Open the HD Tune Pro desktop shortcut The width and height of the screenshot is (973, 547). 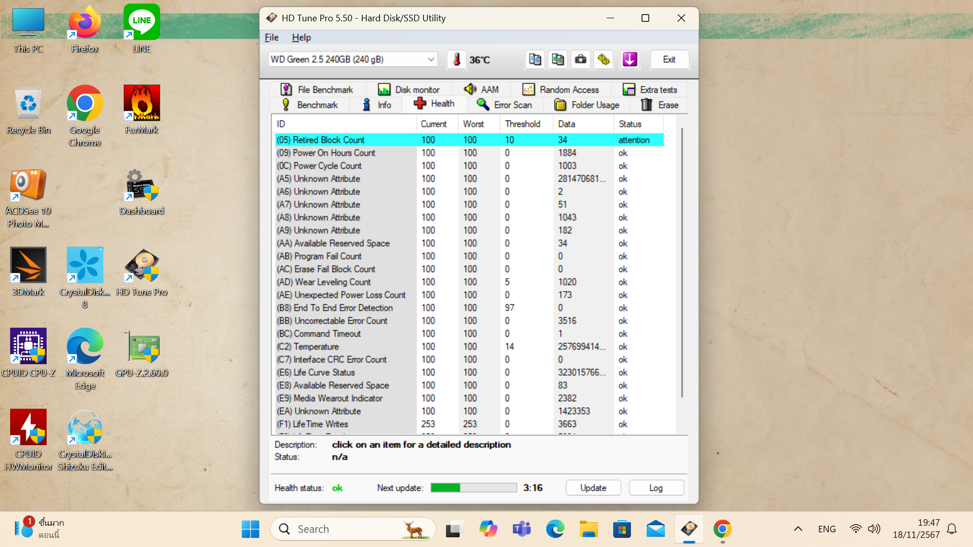[142, 272]
